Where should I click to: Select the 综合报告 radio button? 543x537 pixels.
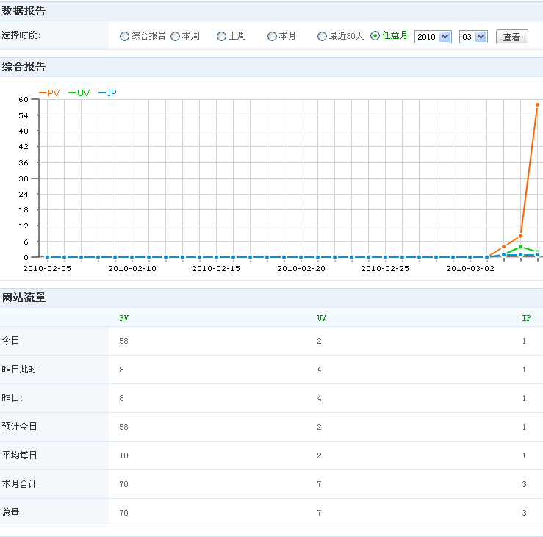(124, 36)
